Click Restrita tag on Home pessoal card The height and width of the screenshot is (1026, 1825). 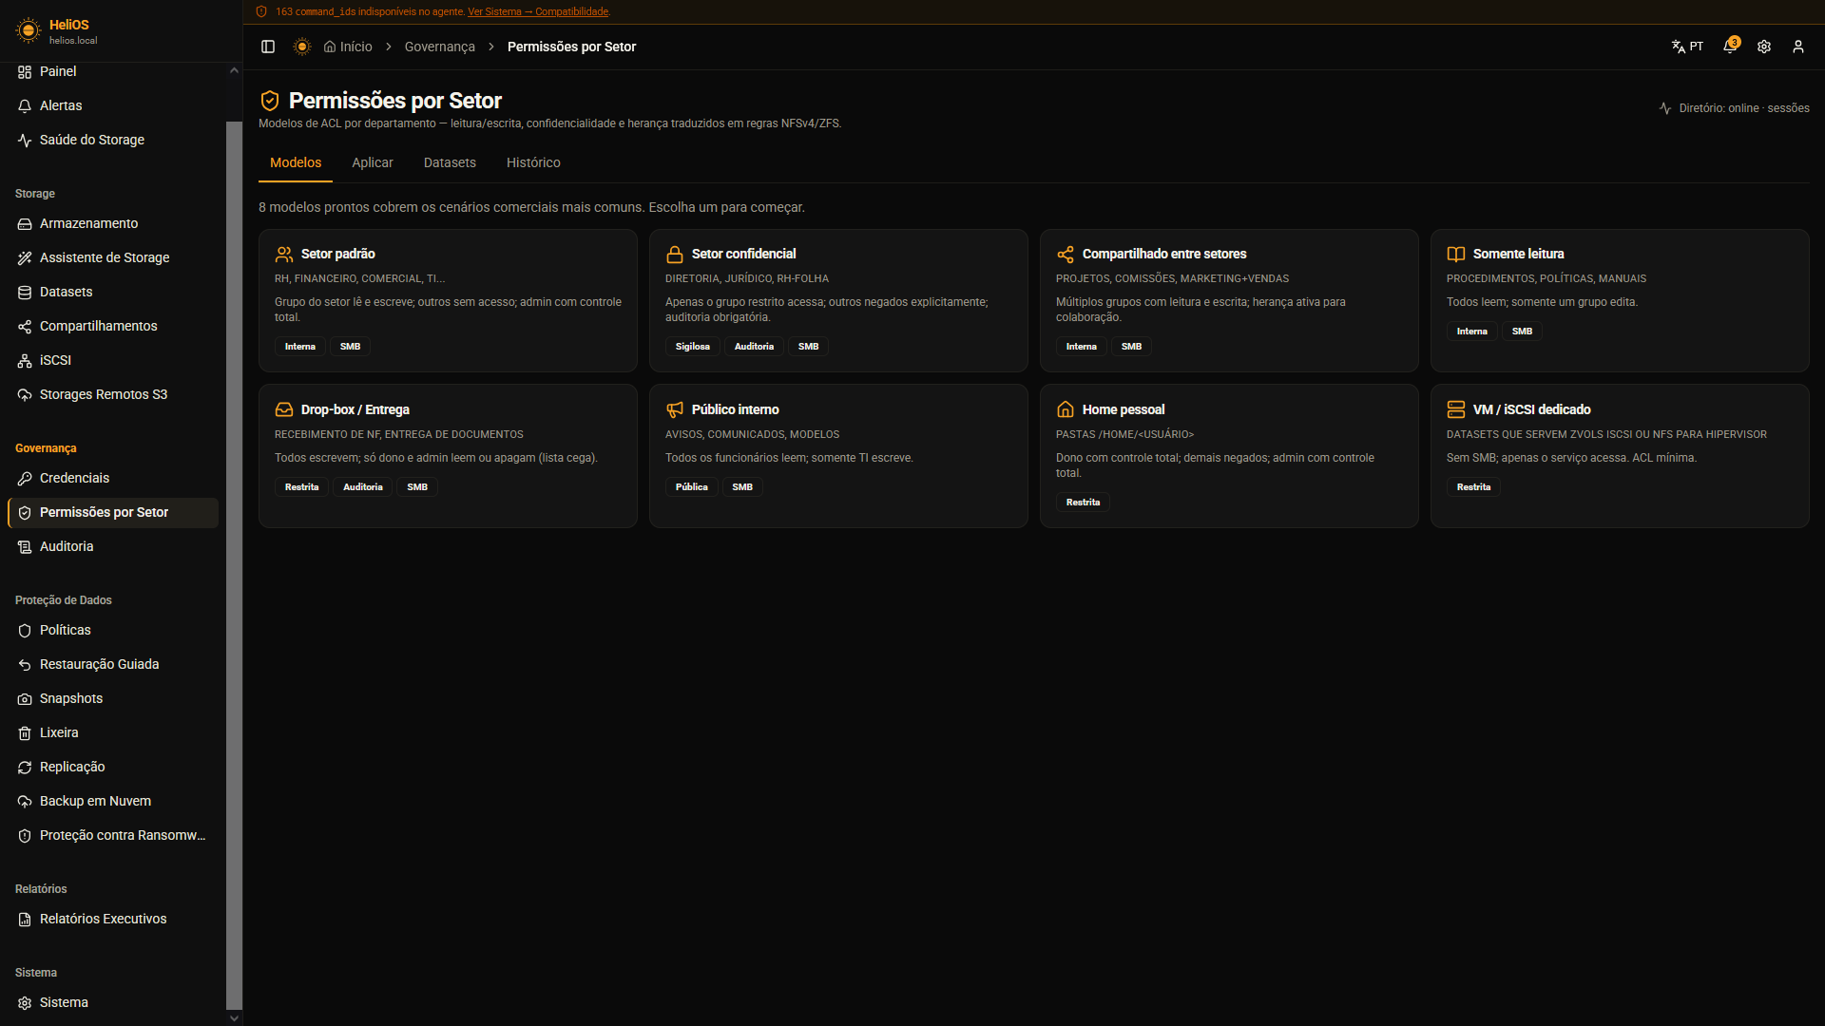pyautogui.click(x=1083, y=503)
